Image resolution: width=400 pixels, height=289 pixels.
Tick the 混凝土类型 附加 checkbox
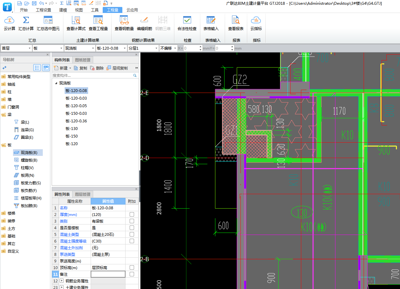point(132,234)
